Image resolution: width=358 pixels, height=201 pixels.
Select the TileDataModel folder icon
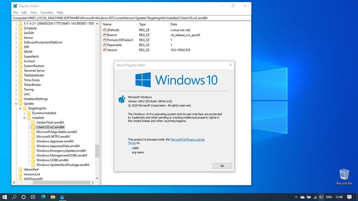[20, 75]
